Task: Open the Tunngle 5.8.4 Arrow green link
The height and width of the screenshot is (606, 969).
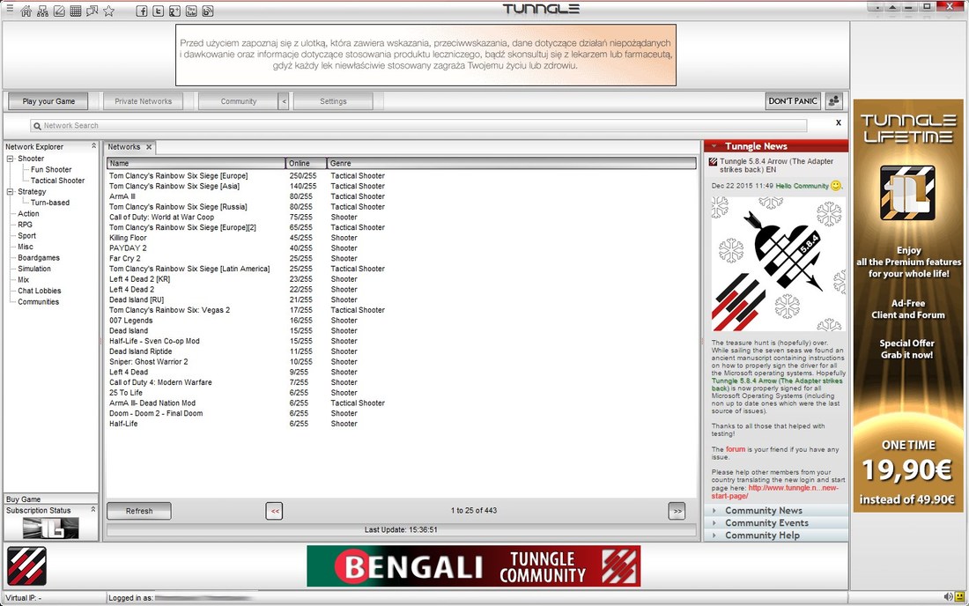Action: 777,385
